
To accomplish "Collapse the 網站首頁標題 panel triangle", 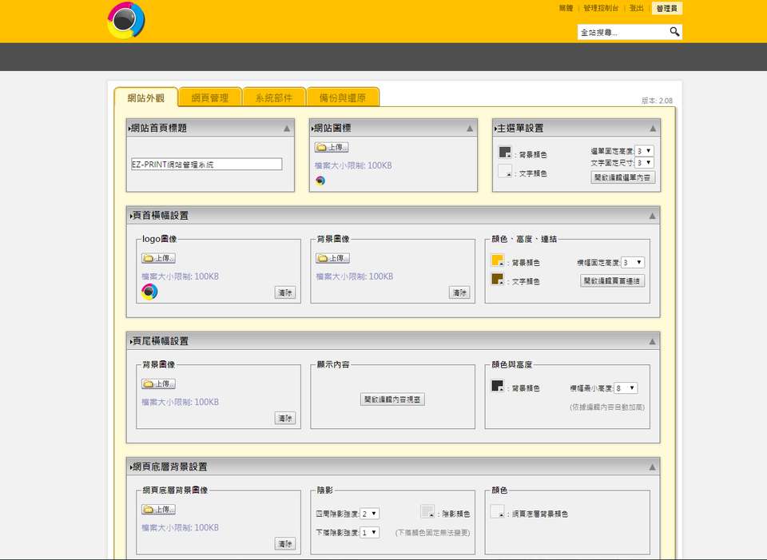I will click(287, 128).
